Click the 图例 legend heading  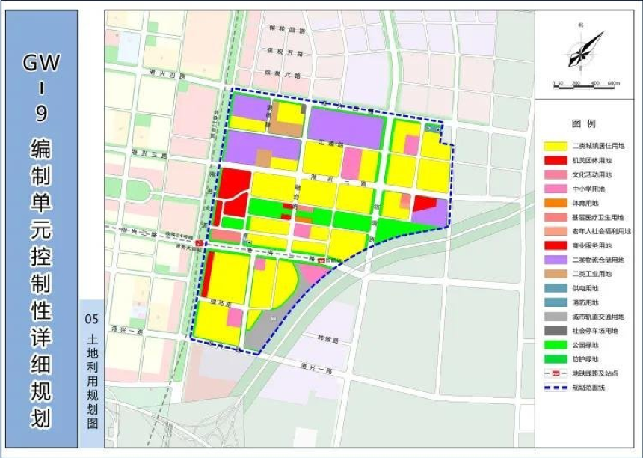tap(584, 123)
